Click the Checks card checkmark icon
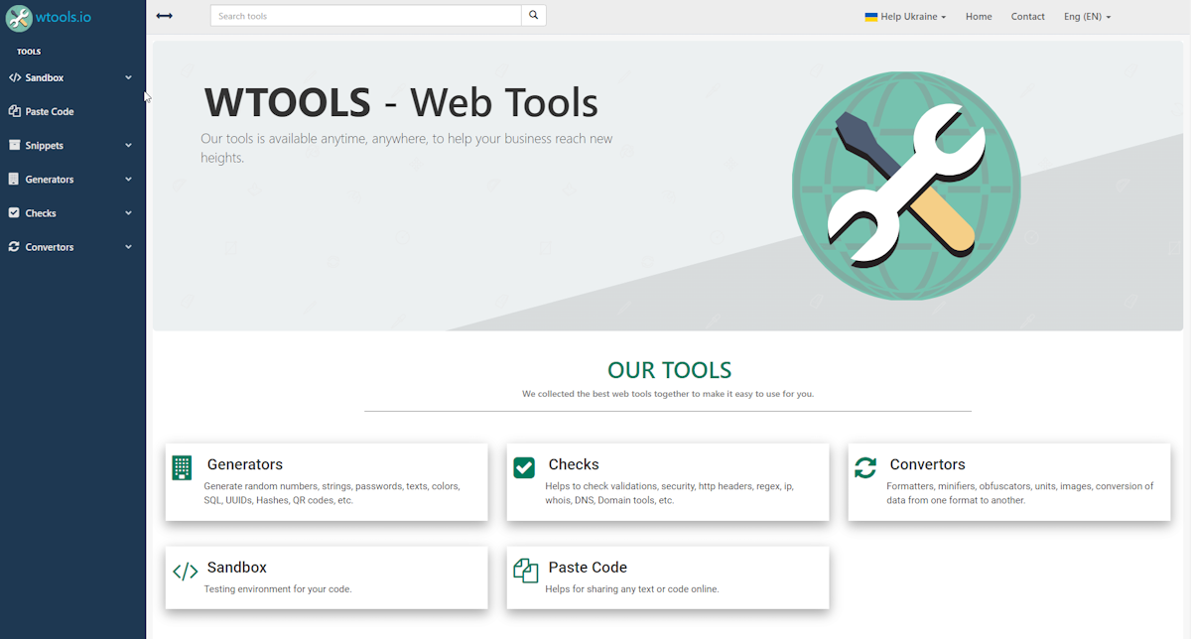This screenshot has width=1191, height=639. click(524, 467)
